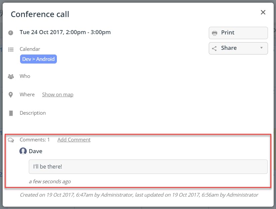This screenshot has height=209, width=276.
Task: Add a new comment via Add Comment
Action: 74,140
